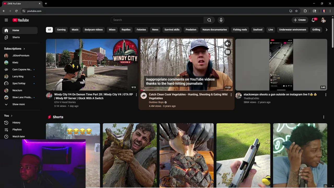Image resolution: width=334 pixels, height=188 pixels.
Task: Open Watch later in sidebar
Action: [20, 137]
